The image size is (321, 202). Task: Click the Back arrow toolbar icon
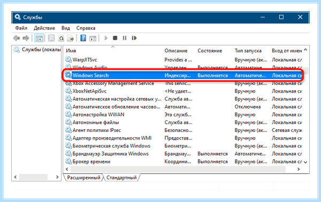(17, 38)
